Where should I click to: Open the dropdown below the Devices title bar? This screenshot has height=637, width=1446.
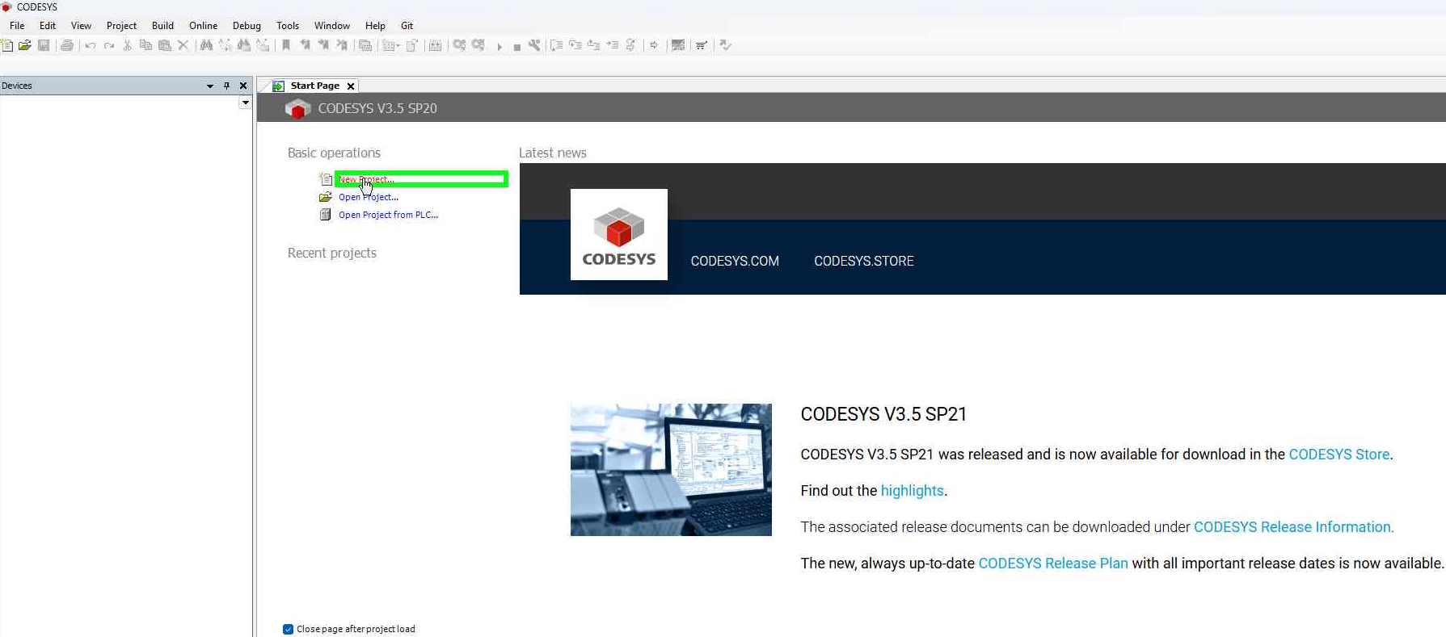pos(245,103)
